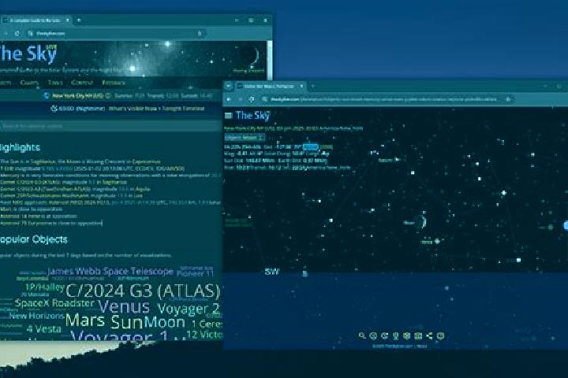Open new tab in left browser window

coord(79,20)
